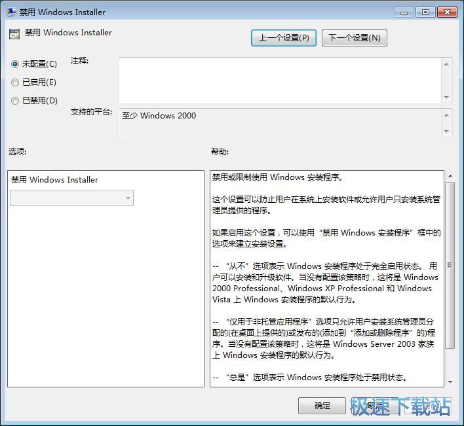This screenshot has width=464, height=426.
Task: Click the help pane scrollbar thumb
Action: pyautogui.click(x=450, y=265)
